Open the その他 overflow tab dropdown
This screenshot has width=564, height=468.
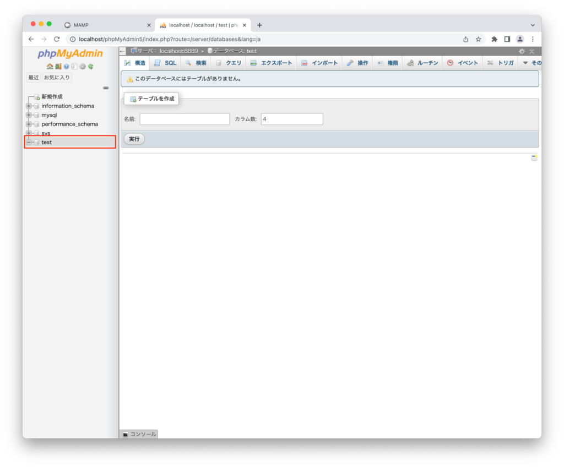tap(532, 63)
